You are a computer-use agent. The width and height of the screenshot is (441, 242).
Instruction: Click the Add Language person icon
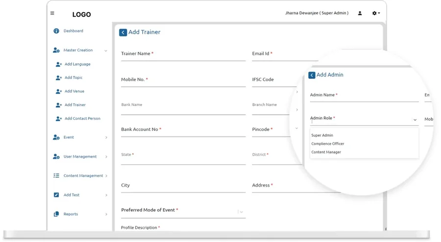point(58,64)
